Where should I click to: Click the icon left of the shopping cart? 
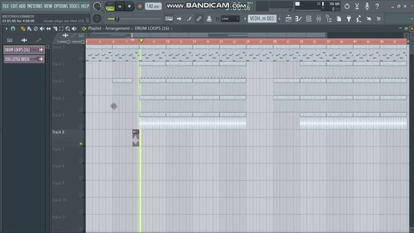(369, 19)
